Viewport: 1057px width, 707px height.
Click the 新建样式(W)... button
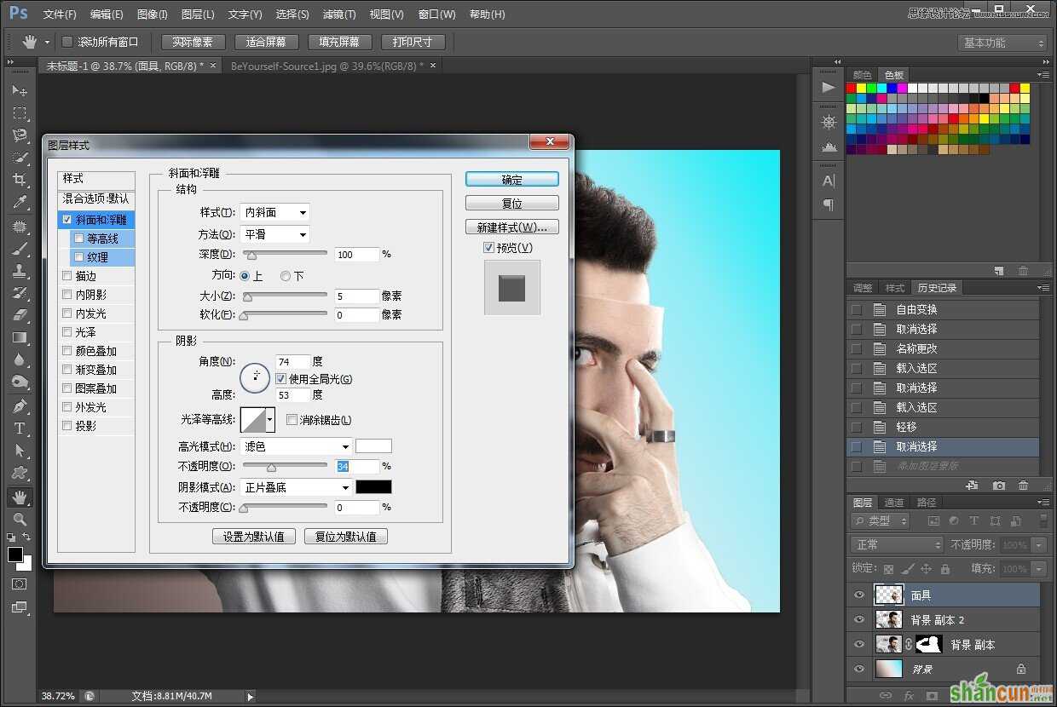click(512, 227)
